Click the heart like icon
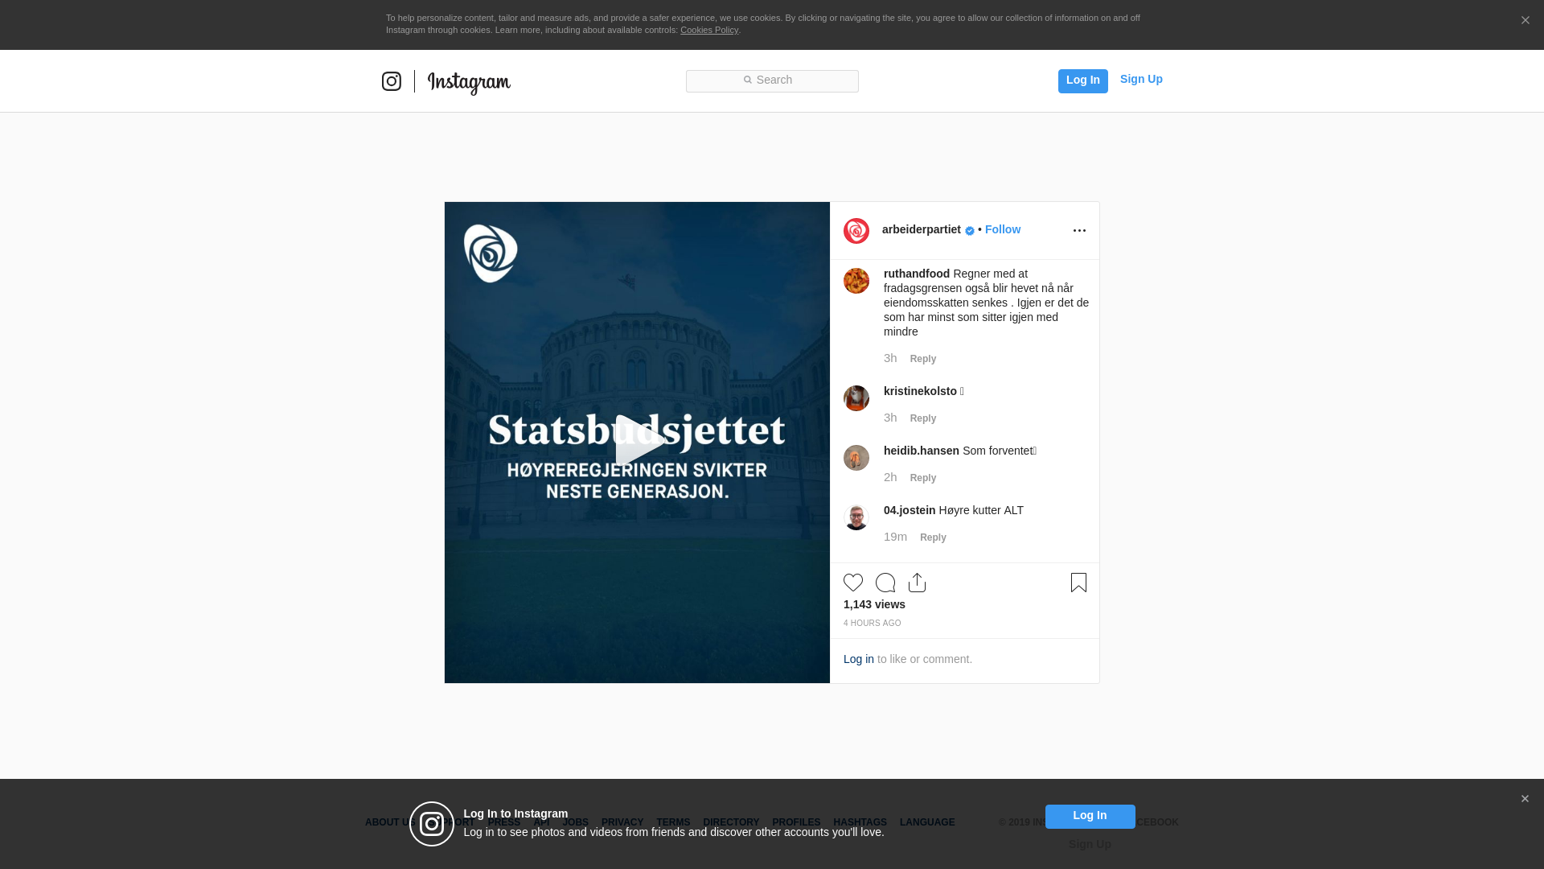1544x869 pixels. tap(853, 583)
